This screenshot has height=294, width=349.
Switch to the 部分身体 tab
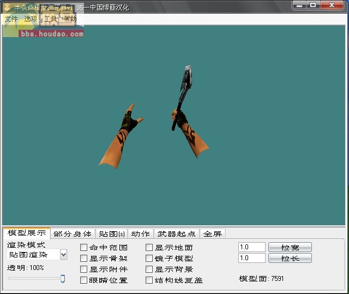coord(73,234)
